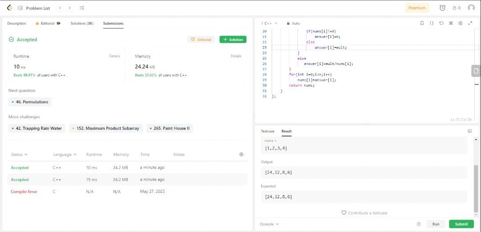Expand the Console panel
Image resolution: width=481 pixels, height=232 pixels.
click(x=269, y=224)
